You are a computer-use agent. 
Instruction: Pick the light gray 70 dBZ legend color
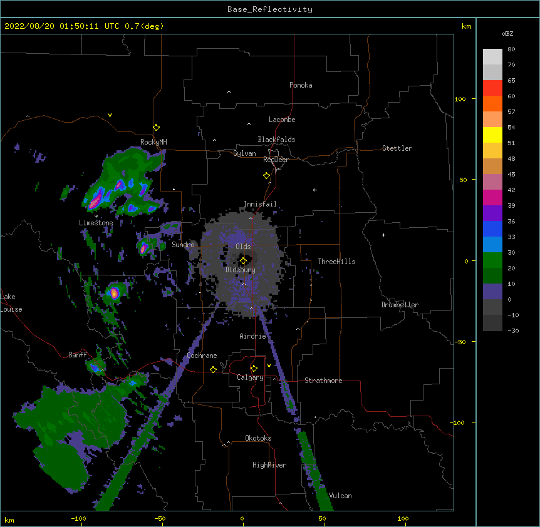pyautogui.click(x=492, y=72)
